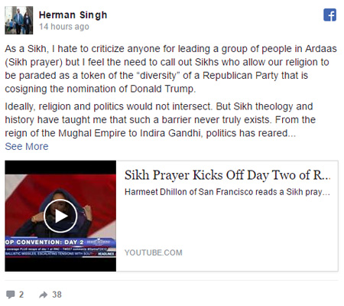Image resolution: width=344 pixels, height=306 pixels.
Task: Click the Facebook logo icon
Action: point(329,15)
